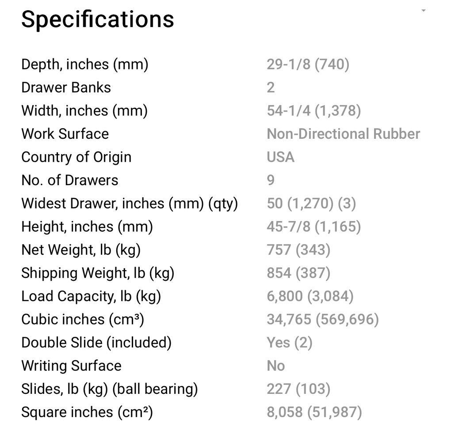Select the Shipping Weight, lb (kg) label

coord(97,273)
